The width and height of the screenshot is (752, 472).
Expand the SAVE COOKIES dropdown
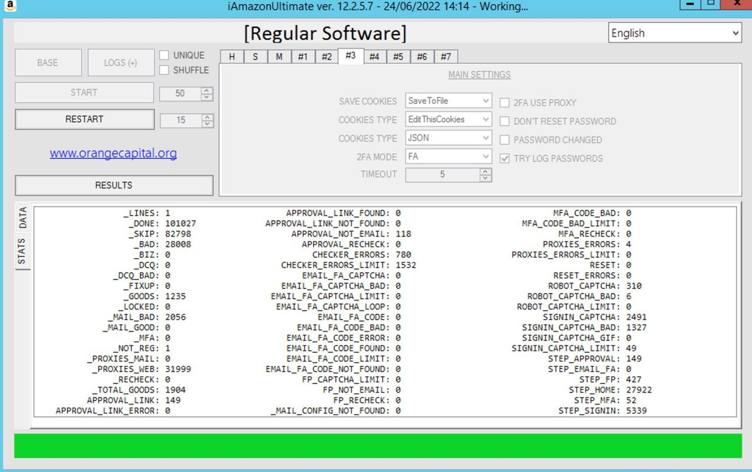coord(448,101)
